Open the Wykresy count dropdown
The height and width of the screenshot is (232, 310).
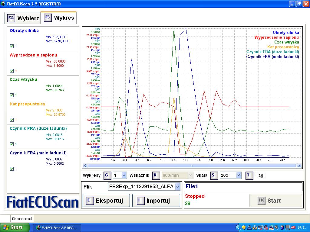[124, 175]
